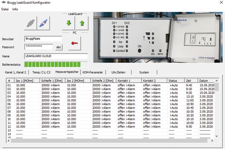
Task: Click the horizontal scrollbar thumb
Action: pyautogui.click(x=109, y=141)
